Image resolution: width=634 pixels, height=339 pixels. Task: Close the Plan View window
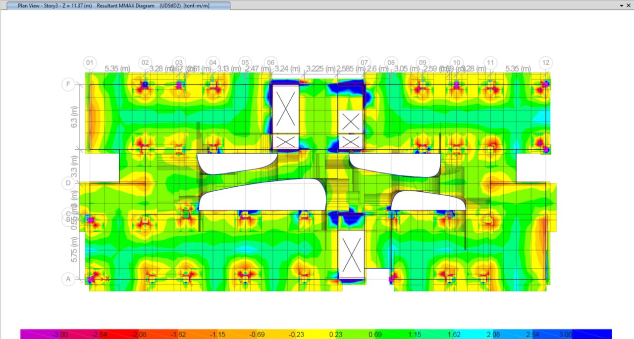pyautogui.click(x=629, y=5)
